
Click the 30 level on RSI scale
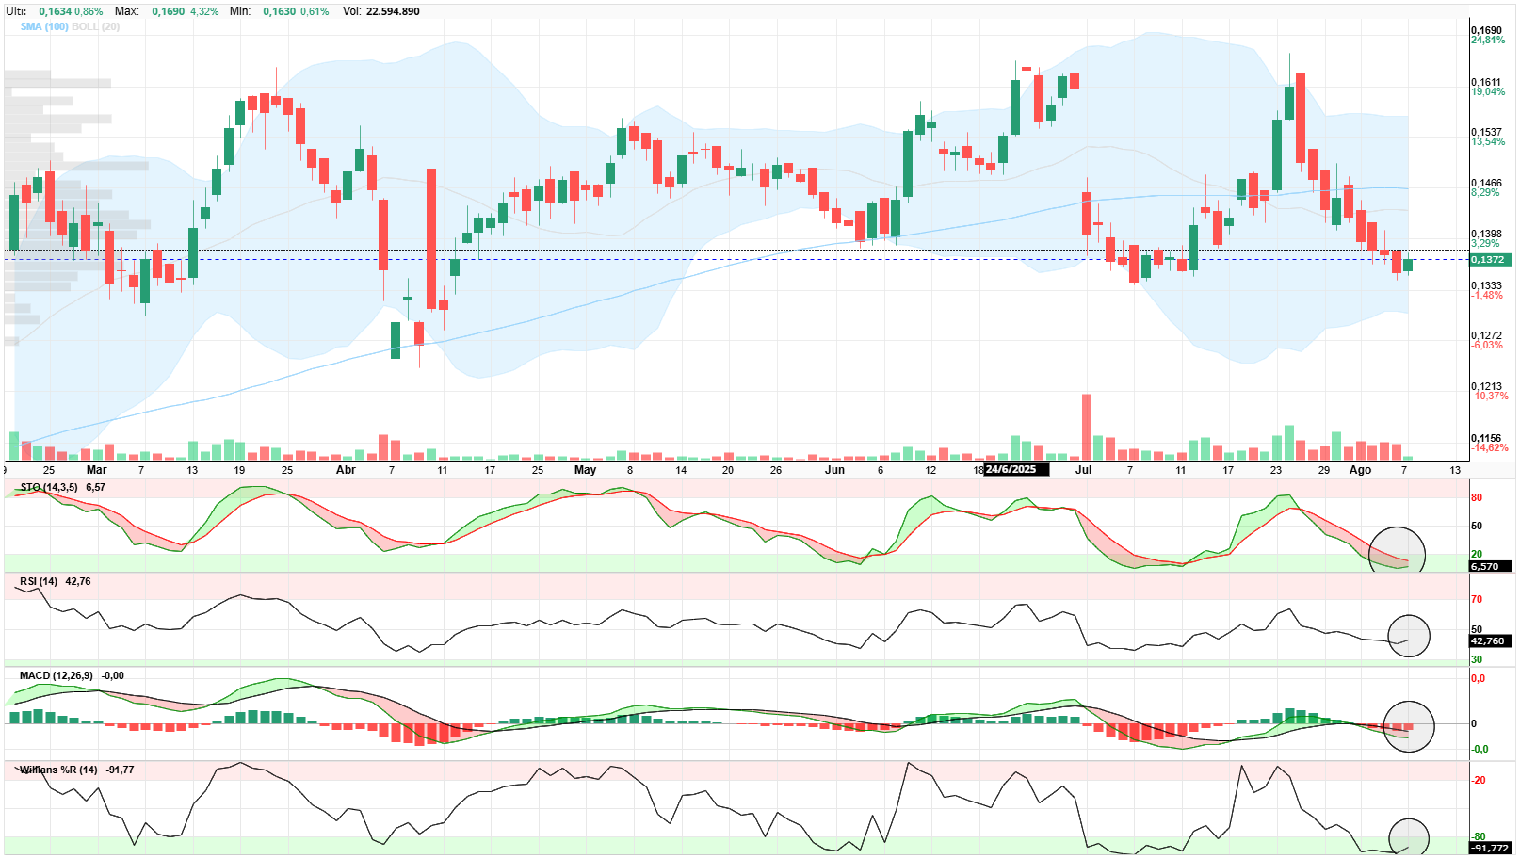(1477, 659)
